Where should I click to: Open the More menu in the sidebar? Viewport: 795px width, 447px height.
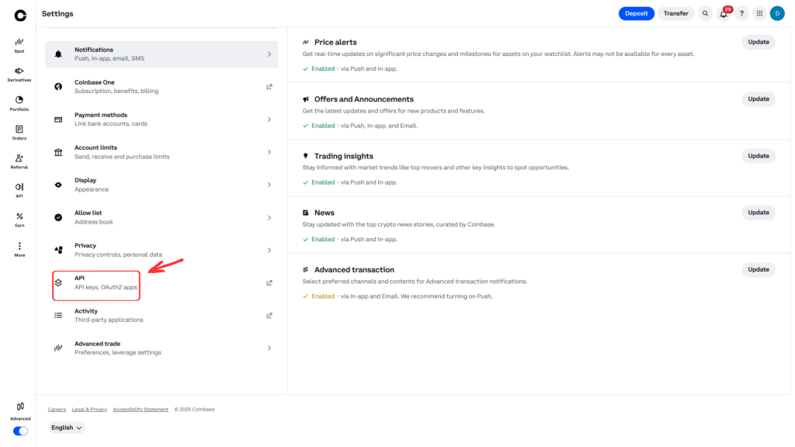tap(19, 250)
